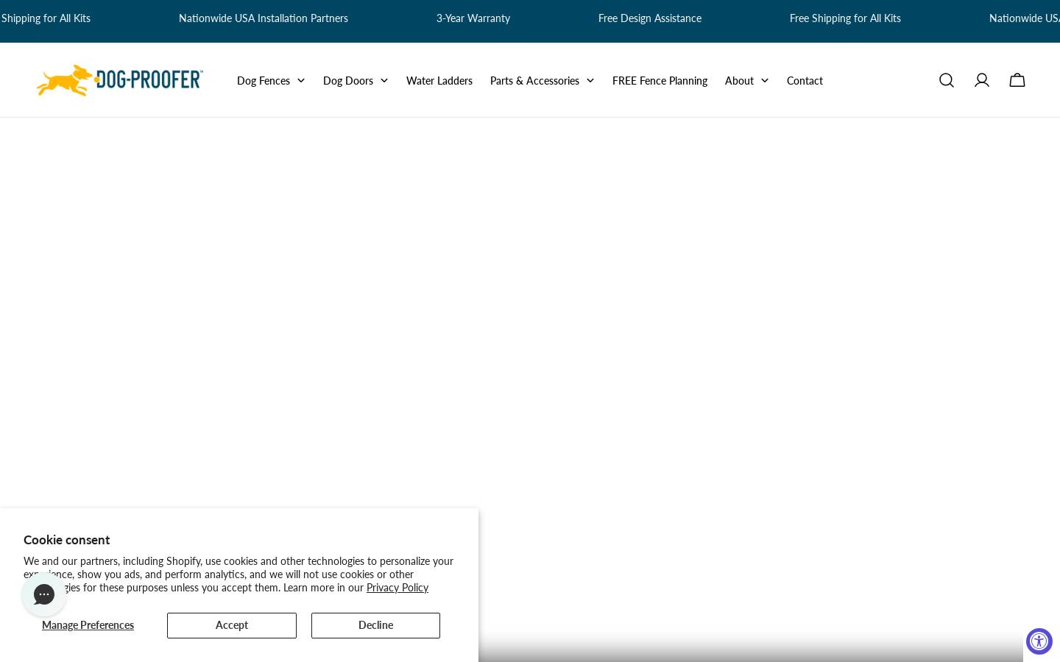This screenshot has width=1060, height=662.
Task: Open Manage Preferences for cookies
Action: [x=88, y=625]
